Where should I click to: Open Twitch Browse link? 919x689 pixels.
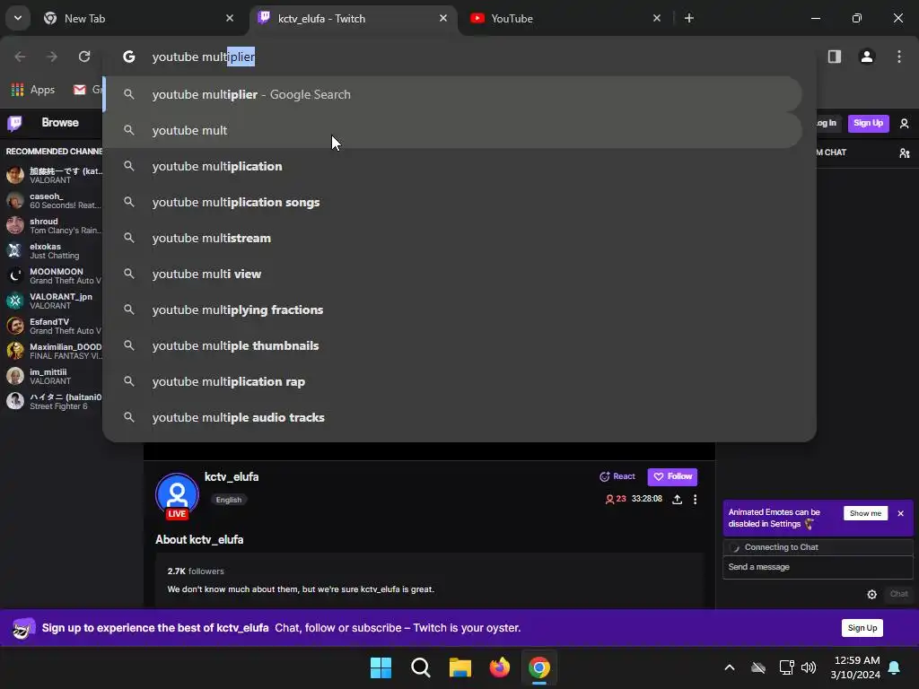point(60,122)
